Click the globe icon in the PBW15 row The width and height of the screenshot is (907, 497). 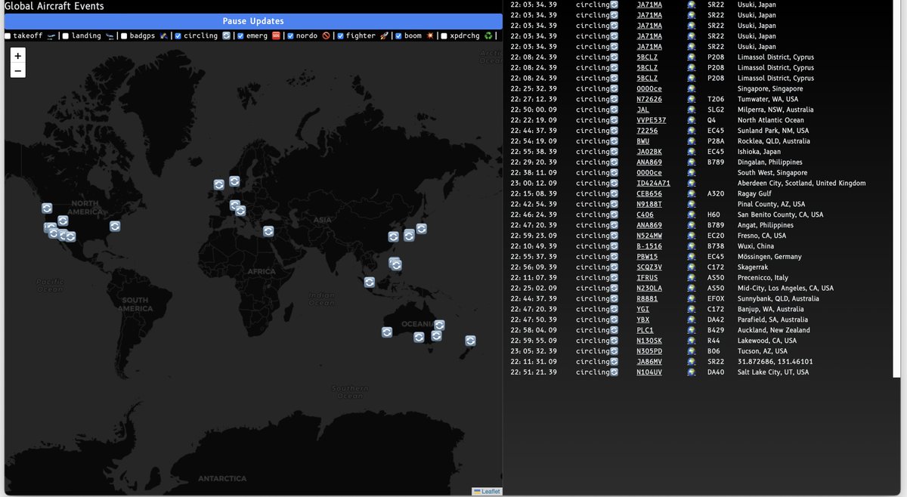(692, 257)
